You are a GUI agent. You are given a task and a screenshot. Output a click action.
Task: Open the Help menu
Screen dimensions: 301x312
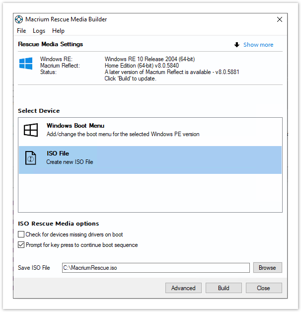pyautogui.click(x=58, y=31)
